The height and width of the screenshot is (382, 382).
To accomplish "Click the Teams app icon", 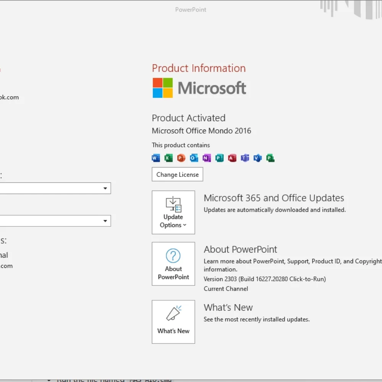I will (245, 158).
